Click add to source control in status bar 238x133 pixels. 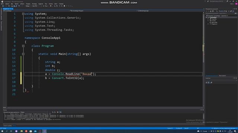coord(224,128)
